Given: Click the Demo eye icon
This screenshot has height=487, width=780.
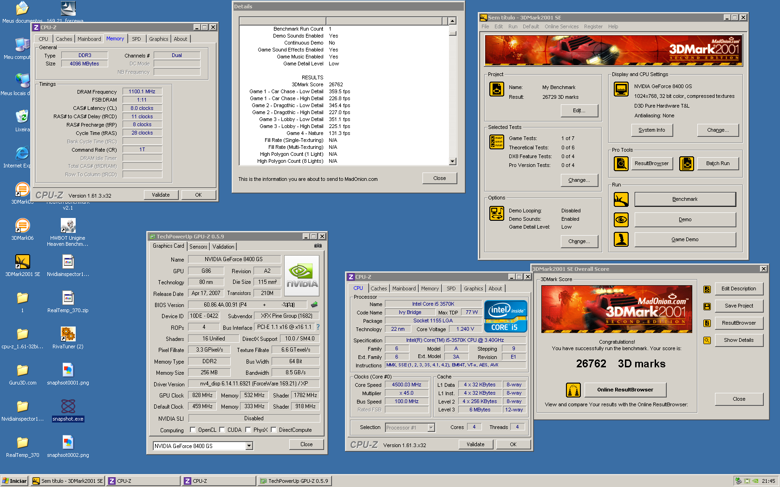Looking at the screenshot, I should click(x=621, y=219).
